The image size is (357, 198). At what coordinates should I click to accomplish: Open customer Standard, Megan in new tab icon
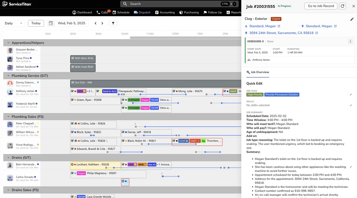click(279, 26)
